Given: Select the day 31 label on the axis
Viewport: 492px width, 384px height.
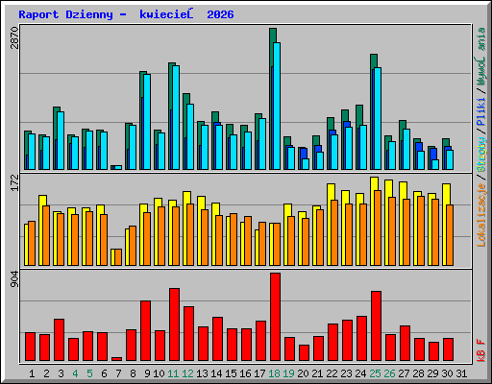Looking at the screenshot, I should point(461,373).
